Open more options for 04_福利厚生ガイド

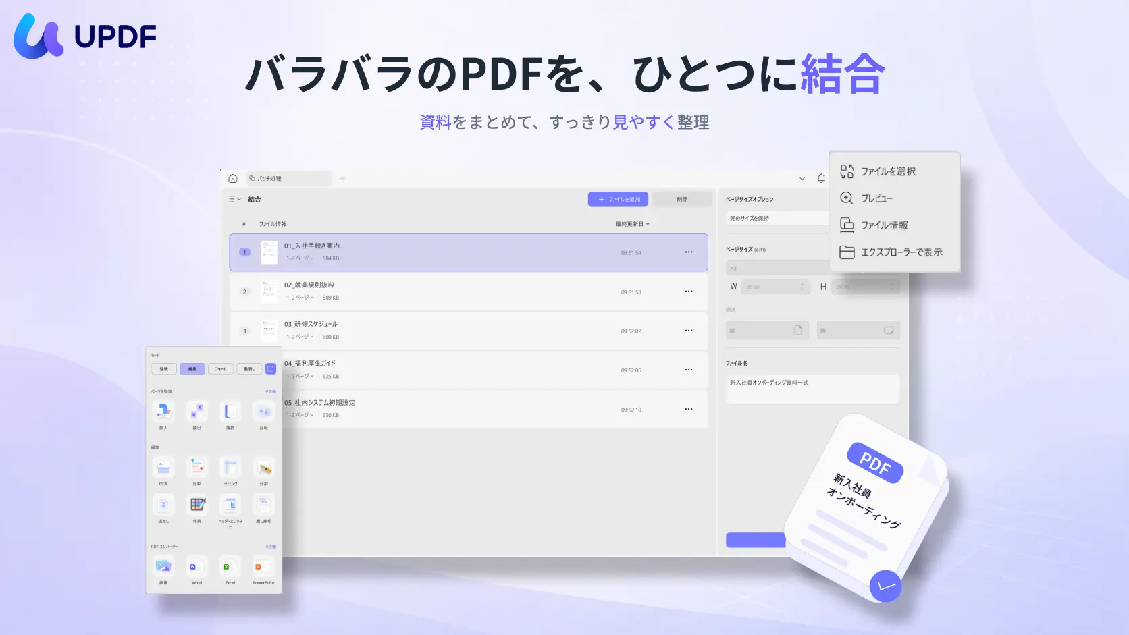point(689,370)
